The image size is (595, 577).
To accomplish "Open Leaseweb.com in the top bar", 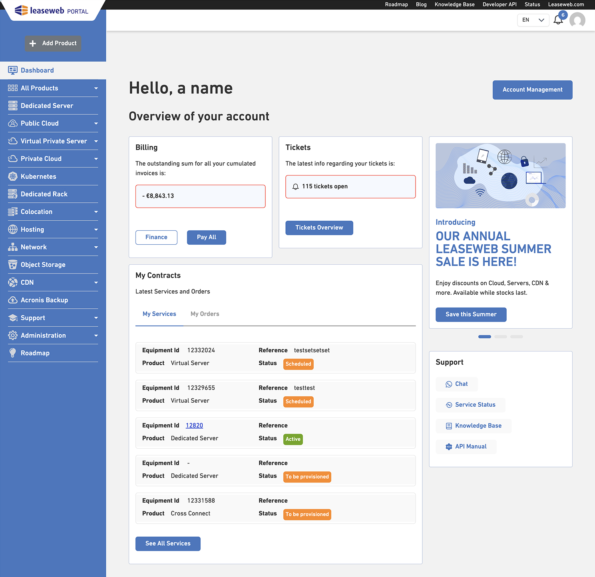I will 566,4.
